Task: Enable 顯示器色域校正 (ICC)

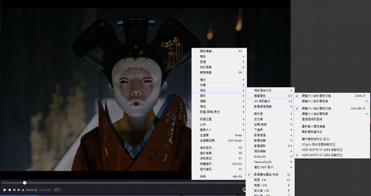Action: pos(332,139)
